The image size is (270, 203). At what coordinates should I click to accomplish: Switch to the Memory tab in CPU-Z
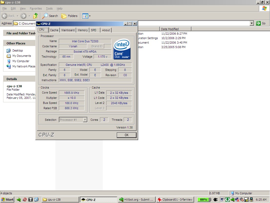pos(83,30)
